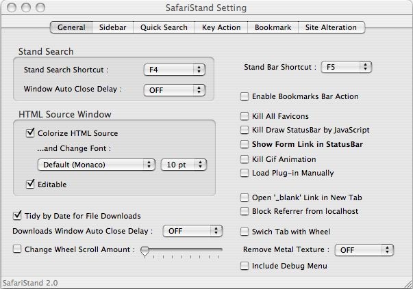The image size is (413, 289).
Task: Enable Block Referrer from localhost
Action: click(245, 211)
